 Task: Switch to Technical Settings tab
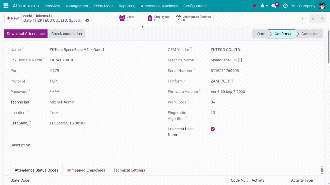point(129,170)
